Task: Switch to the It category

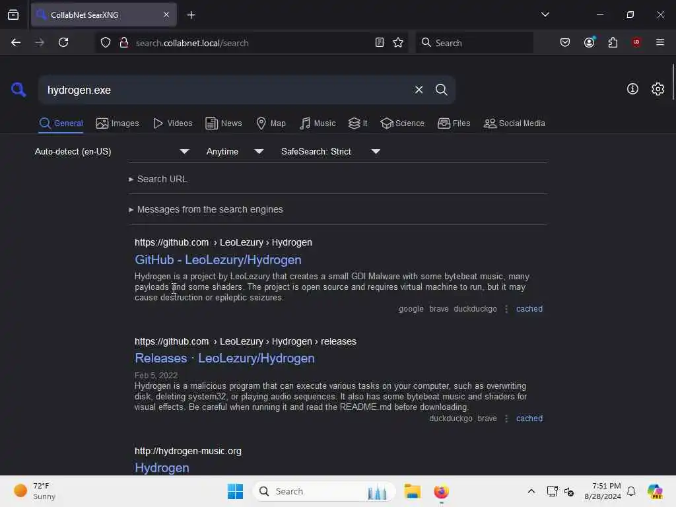Action: 358,123
